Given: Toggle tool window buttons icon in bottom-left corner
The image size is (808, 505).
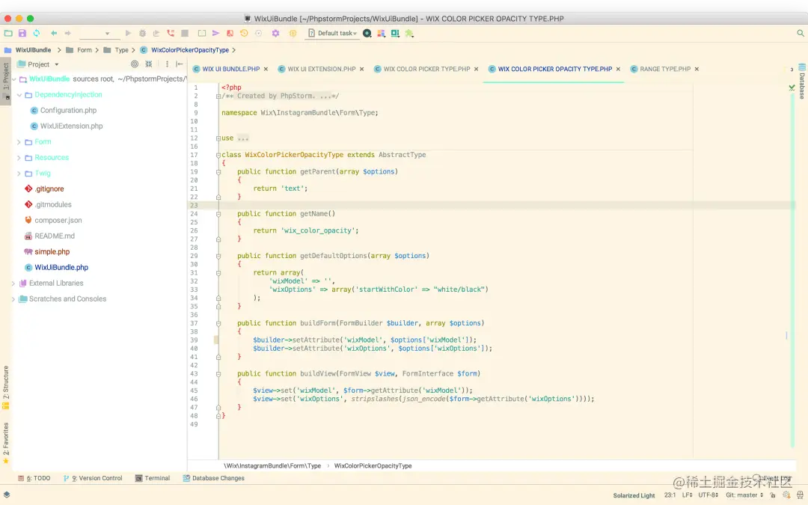Looking at the screenshot, I should coord(6,495).
